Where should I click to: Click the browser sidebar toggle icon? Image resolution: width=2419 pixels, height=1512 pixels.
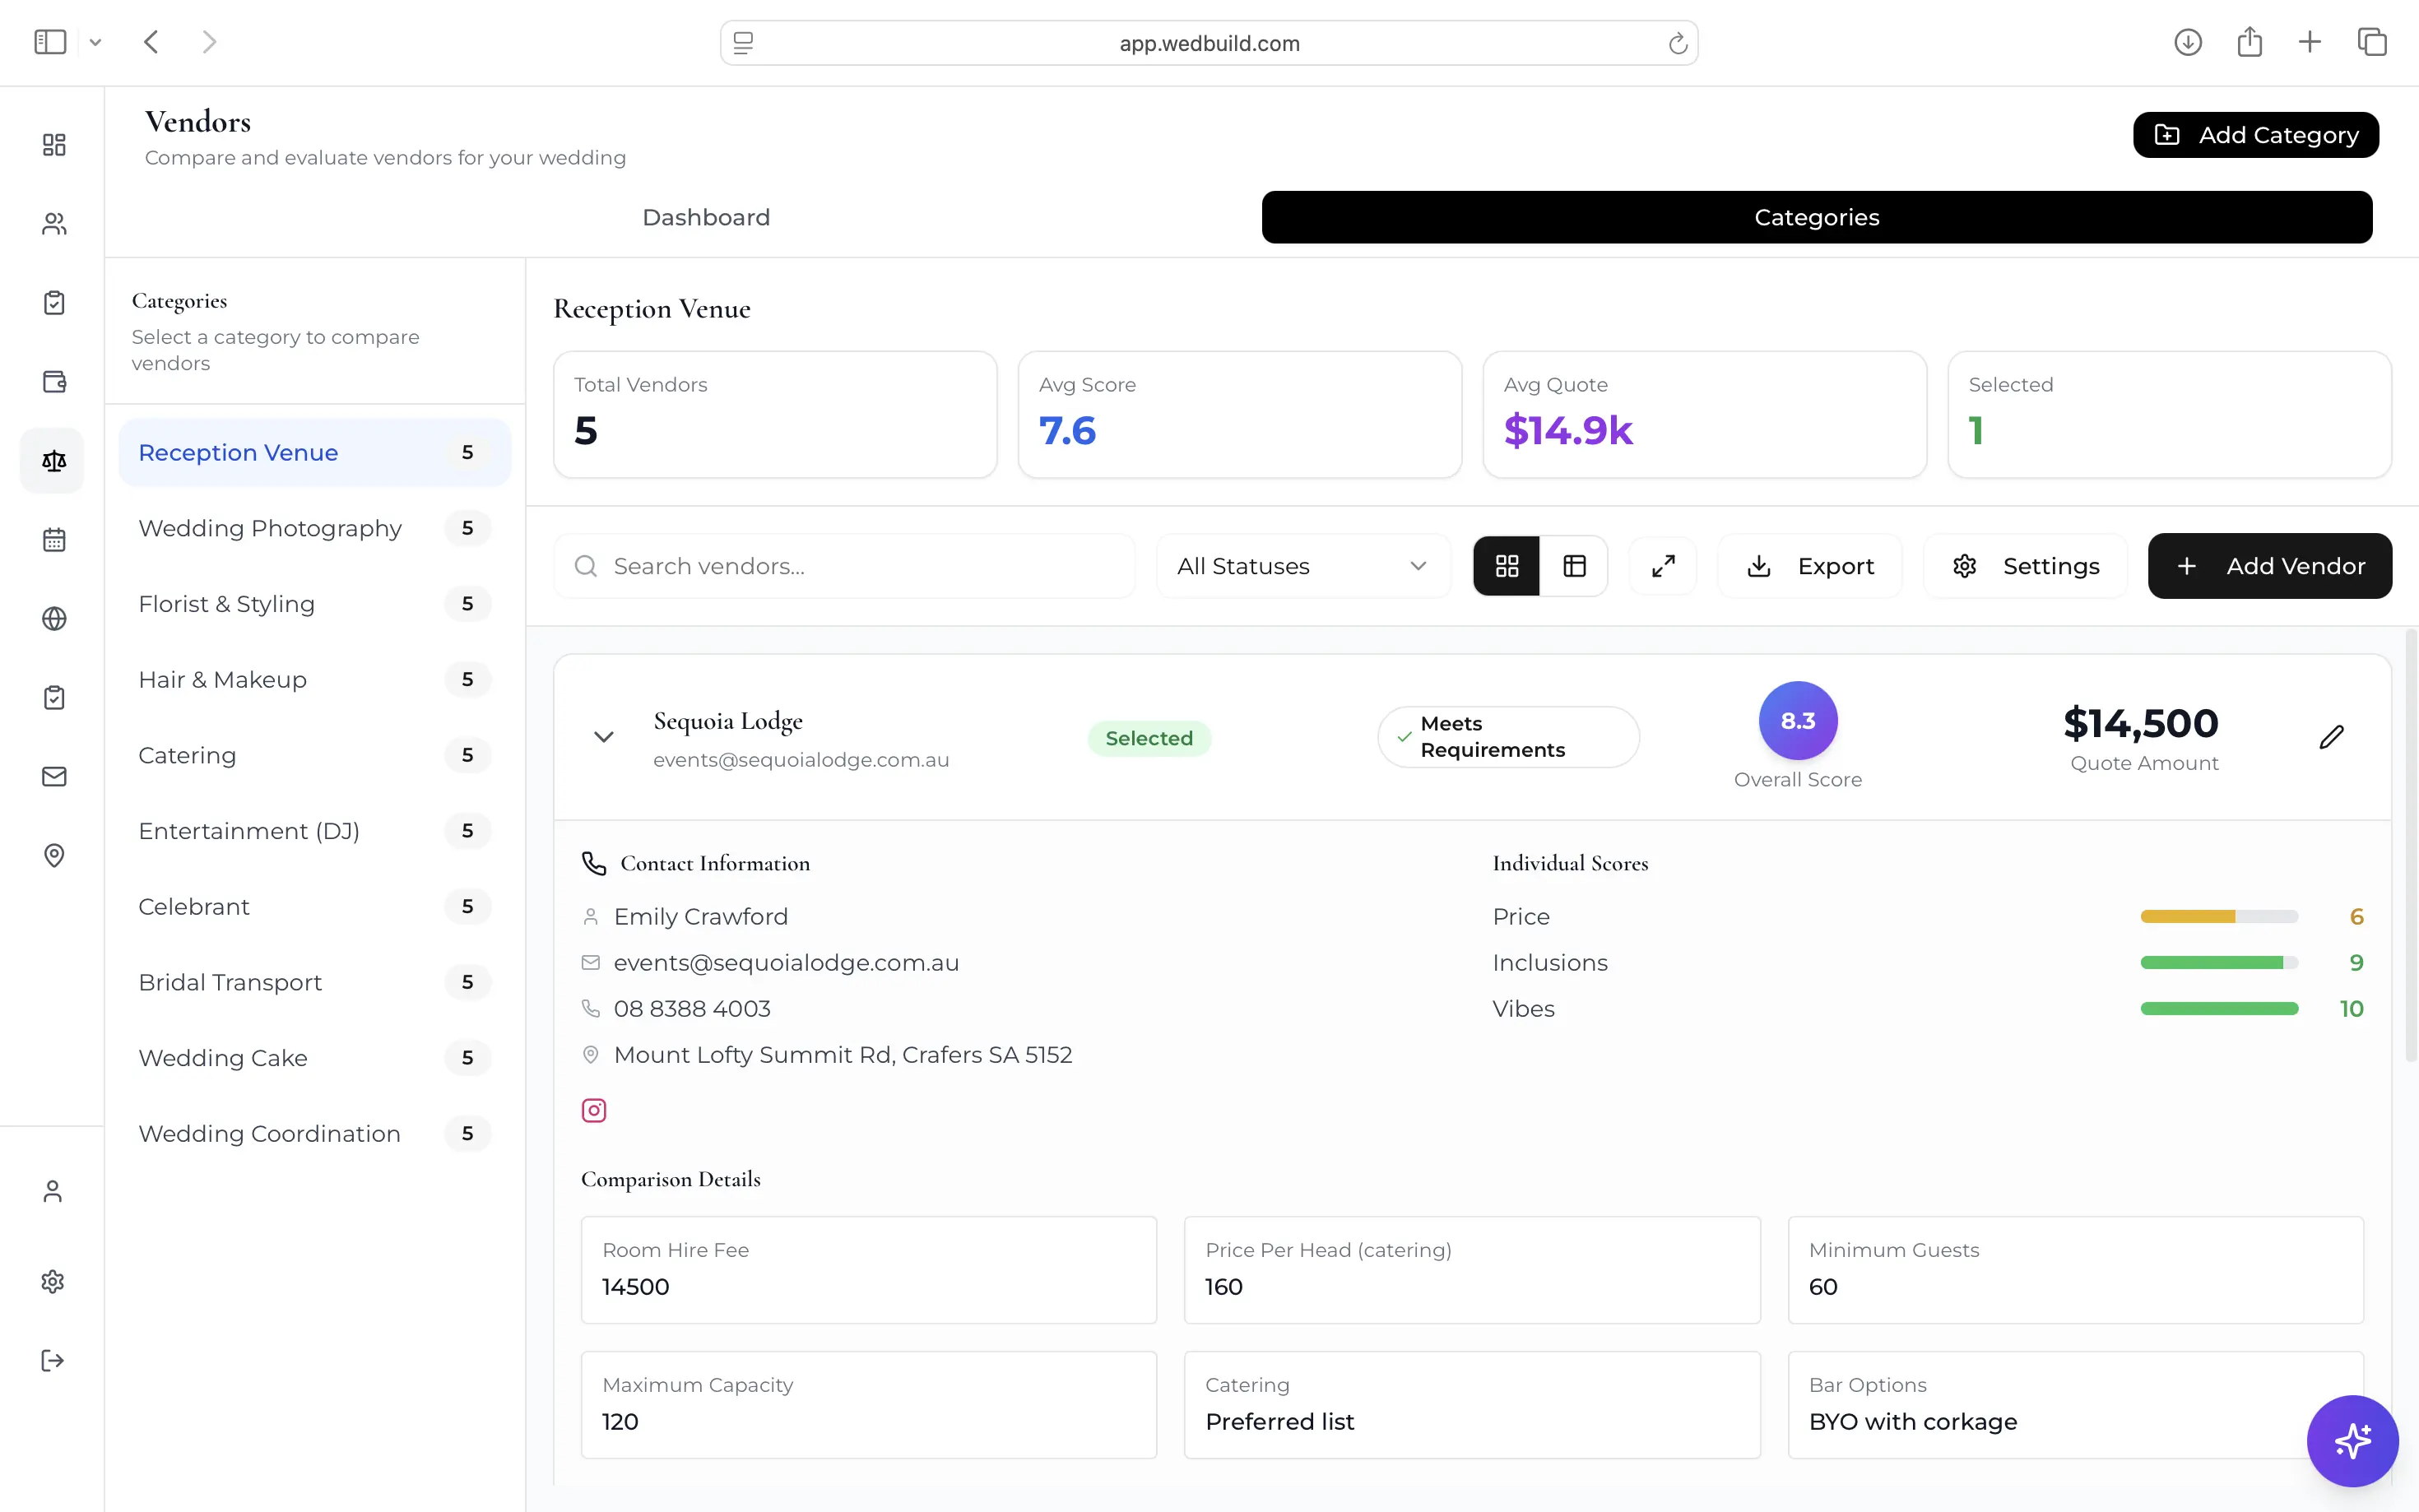50,42
